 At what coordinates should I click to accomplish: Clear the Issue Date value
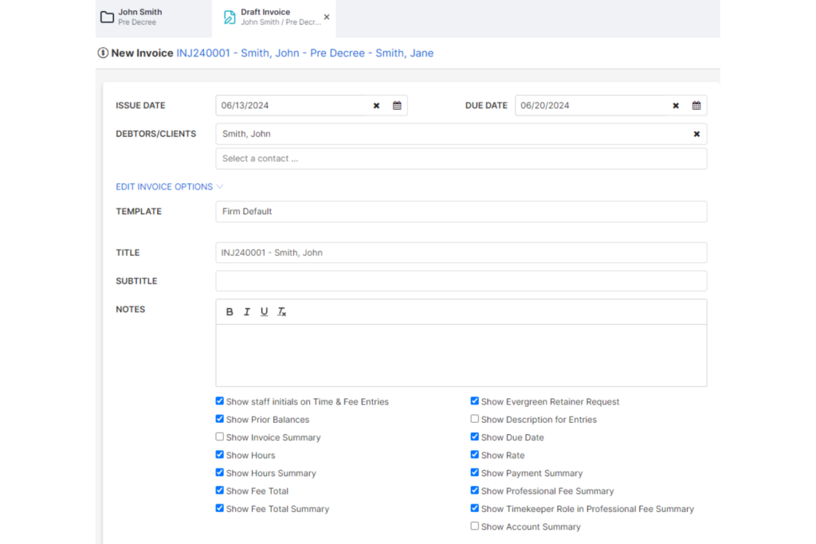click(x=376, y=106)
